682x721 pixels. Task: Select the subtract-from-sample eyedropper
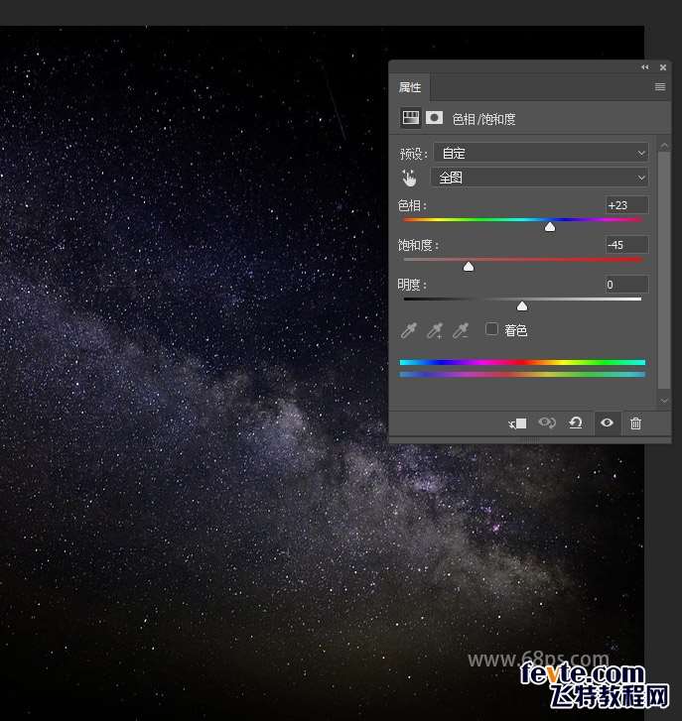[461, 330]
